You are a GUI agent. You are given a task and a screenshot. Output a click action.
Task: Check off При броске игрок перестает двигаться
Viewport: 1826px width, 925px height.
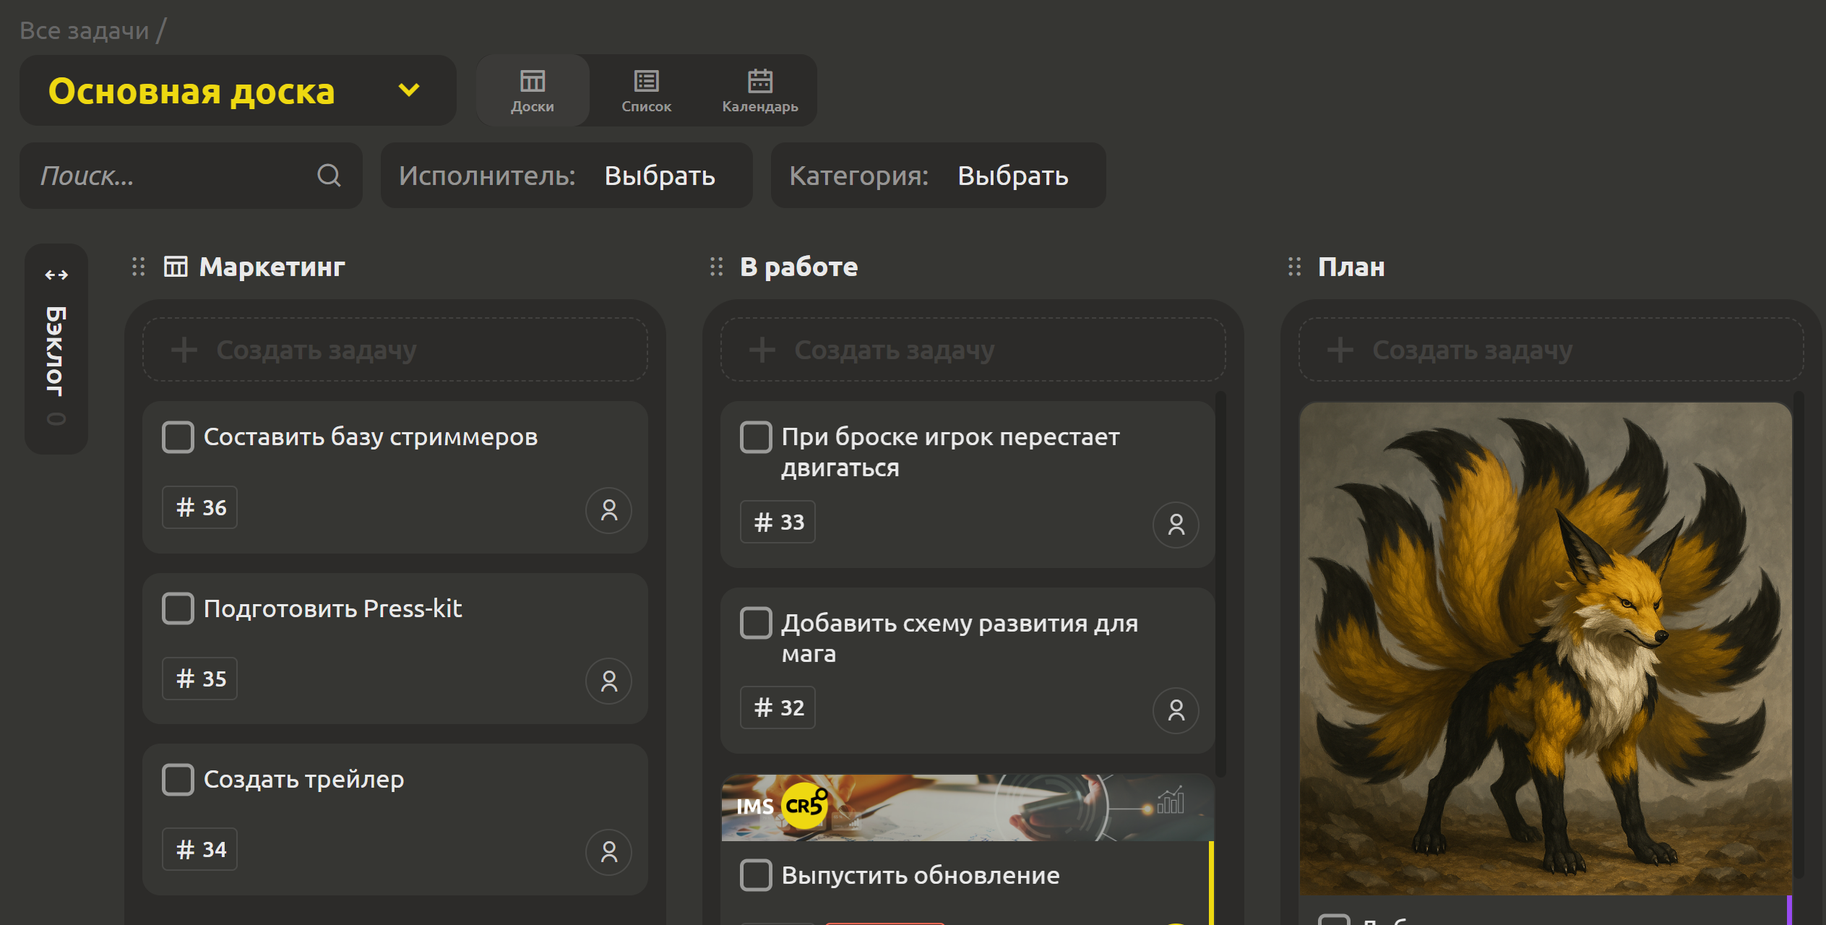756,437
